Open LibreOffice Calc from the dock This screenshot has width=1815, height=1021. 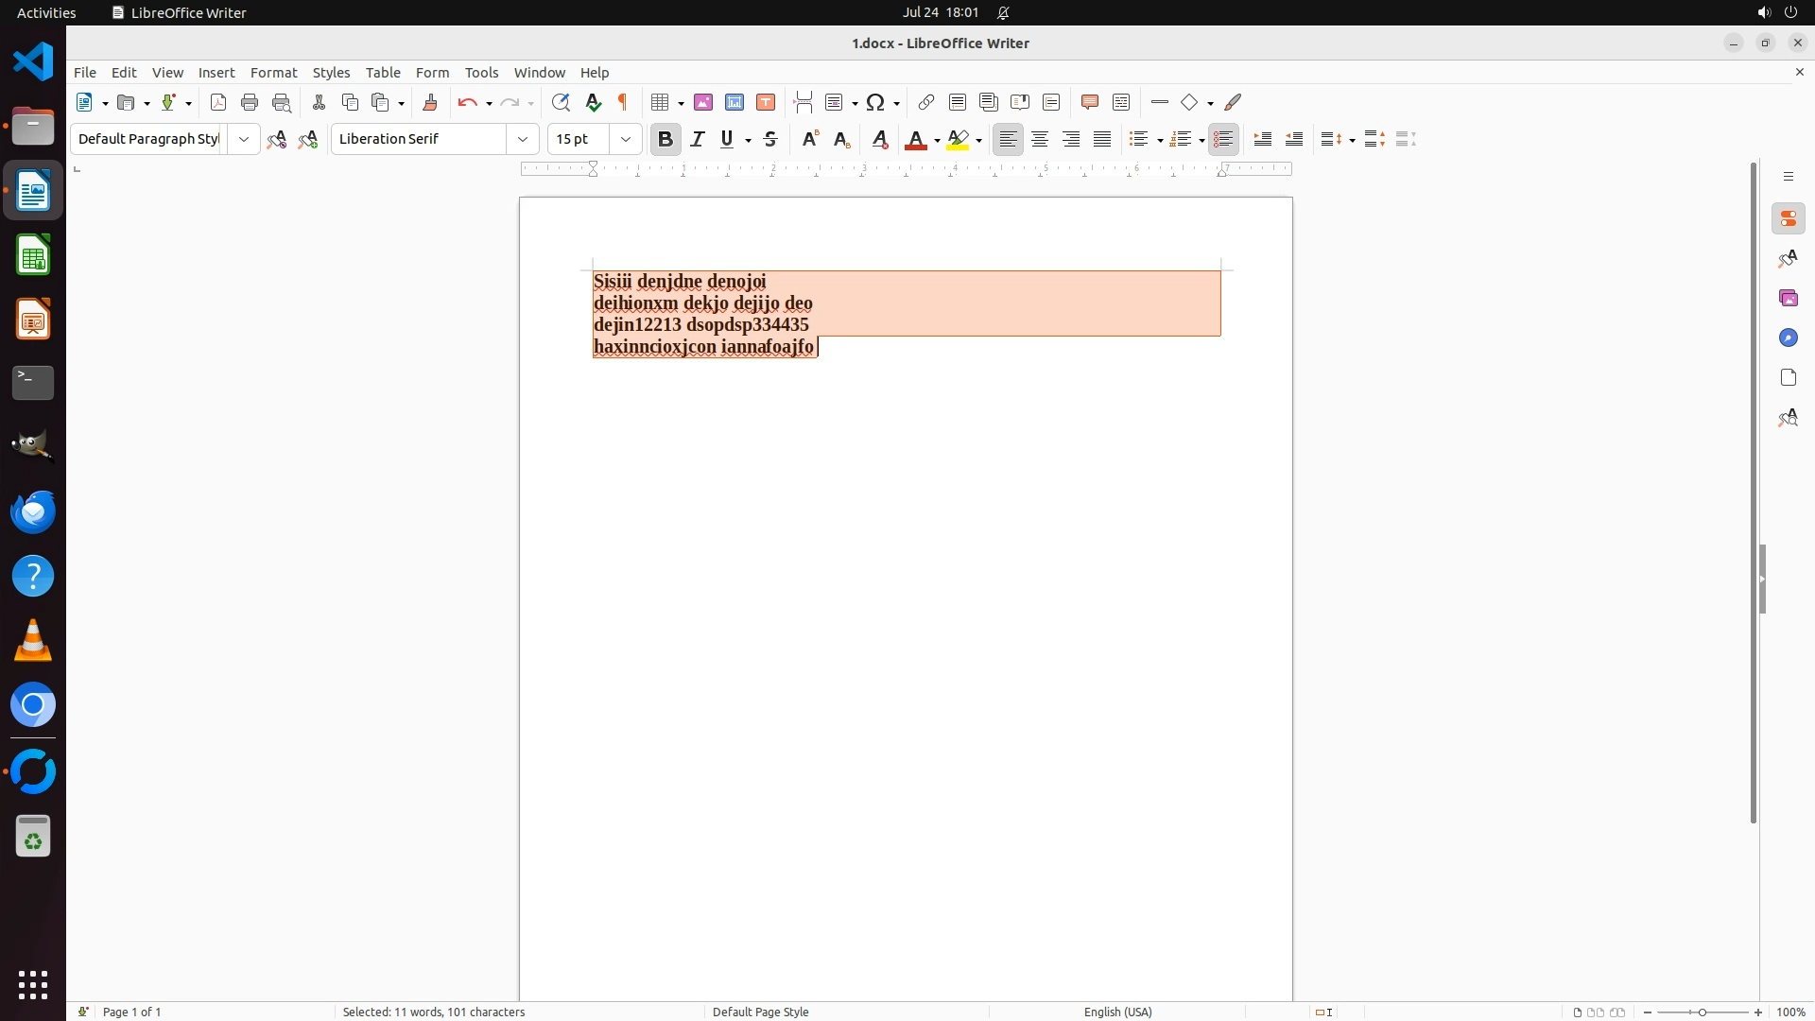33,257
